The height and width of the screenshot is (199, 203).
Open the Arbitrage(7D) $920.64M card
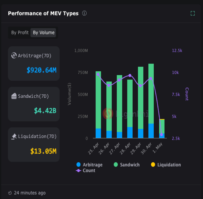[34, 63]
